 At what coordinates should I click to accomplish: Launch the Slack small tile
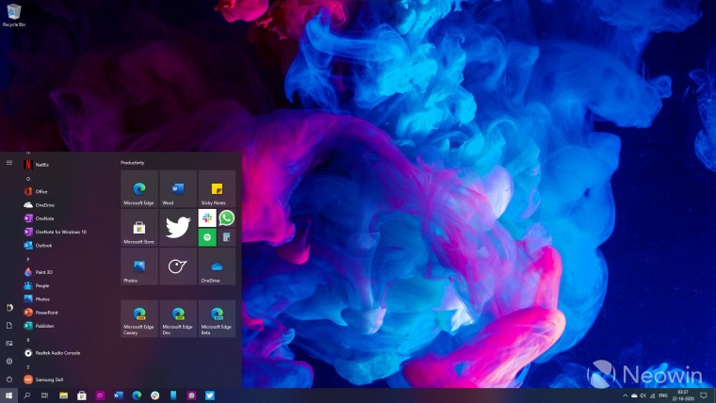[207, 218]
